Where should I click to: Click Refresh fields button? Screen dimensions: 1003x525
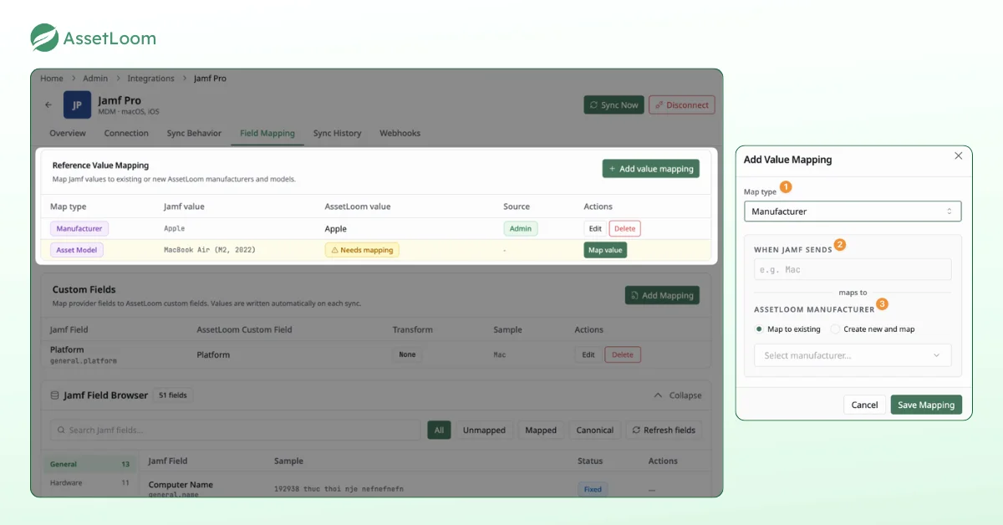click(x=664, y=431)
